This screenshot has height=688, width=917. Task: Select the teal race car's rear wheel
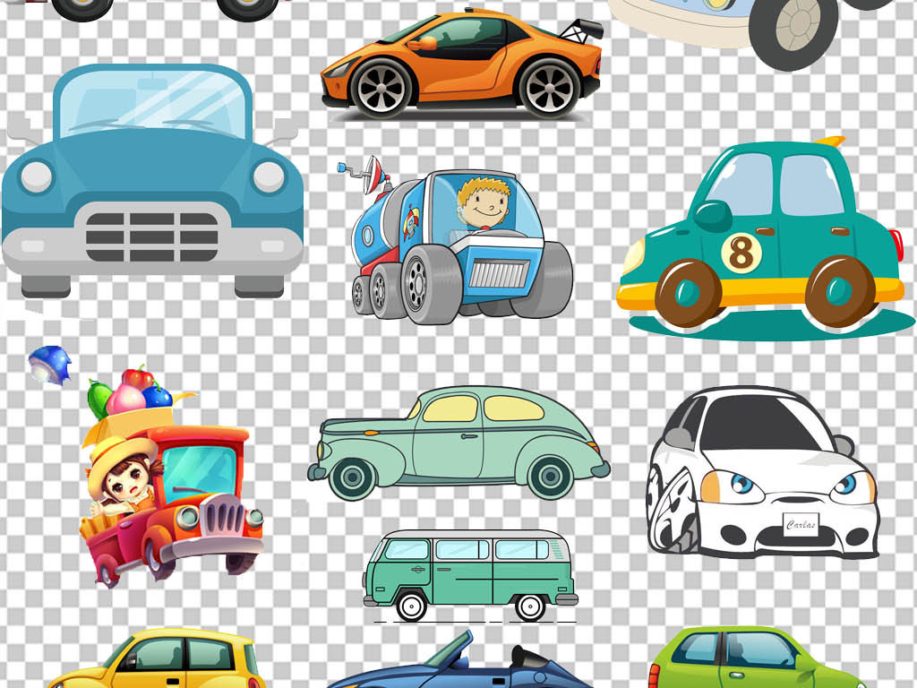[840, 292]
